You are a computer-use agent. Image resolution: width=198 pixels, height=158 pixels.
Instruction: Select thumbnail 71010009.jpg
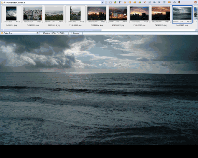(33, 16)
